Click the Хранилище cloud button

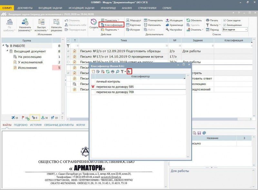(174, 25)
